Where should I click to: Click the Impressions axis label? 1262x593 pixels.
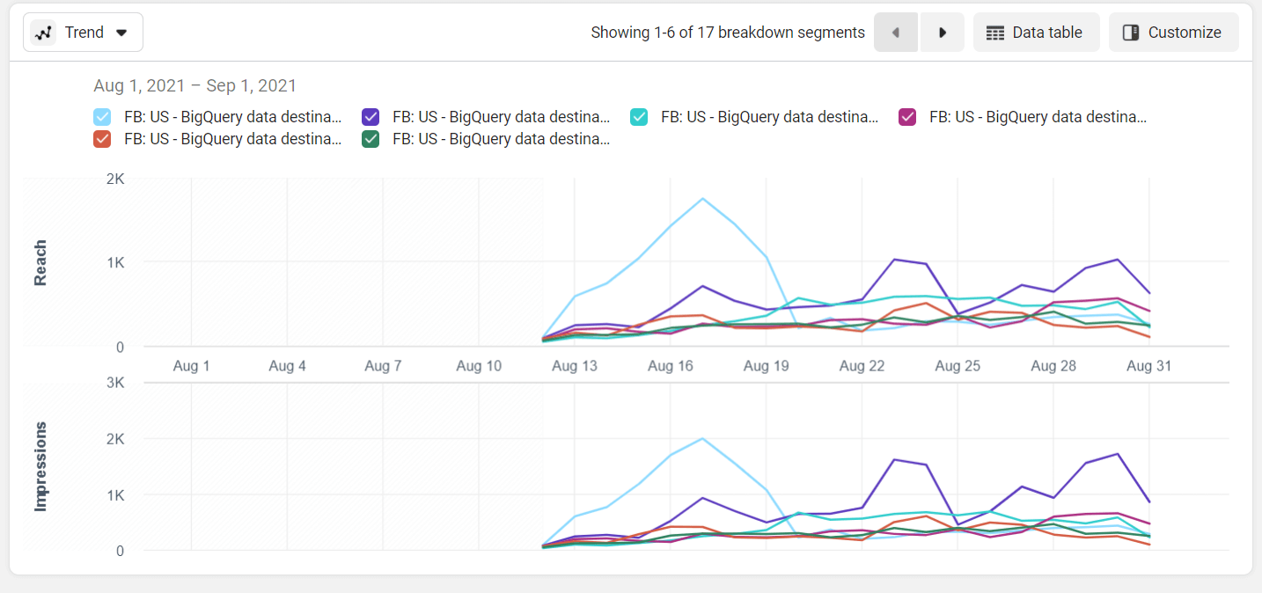[x=40, y=466]
